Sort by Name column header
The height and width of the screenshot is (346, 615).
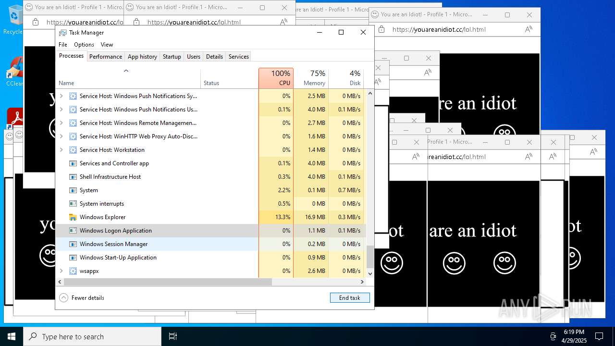pos(128,78)
